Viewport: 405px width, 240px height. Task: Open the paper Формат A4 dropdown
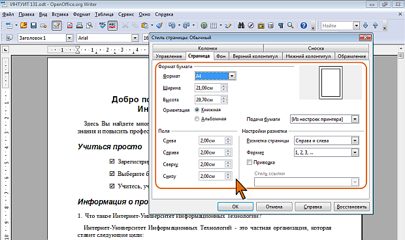pos(232,76)
